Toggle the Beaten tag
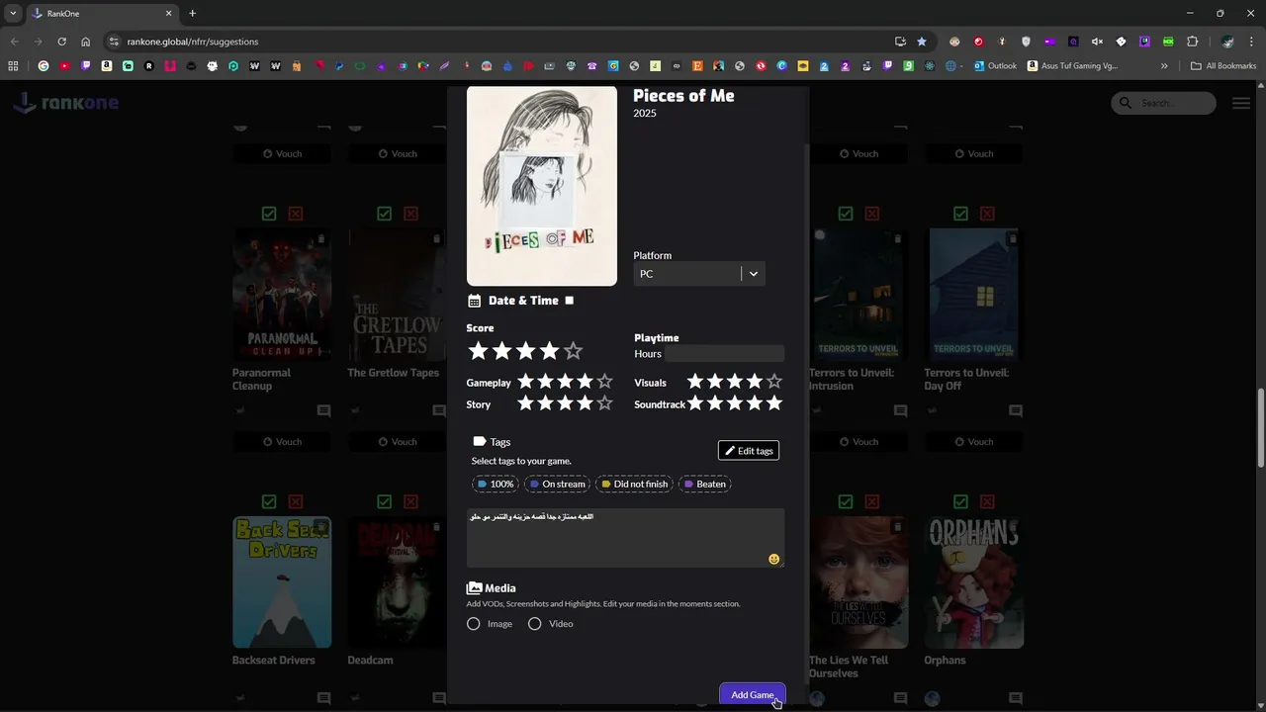 (x=705, y=484)
